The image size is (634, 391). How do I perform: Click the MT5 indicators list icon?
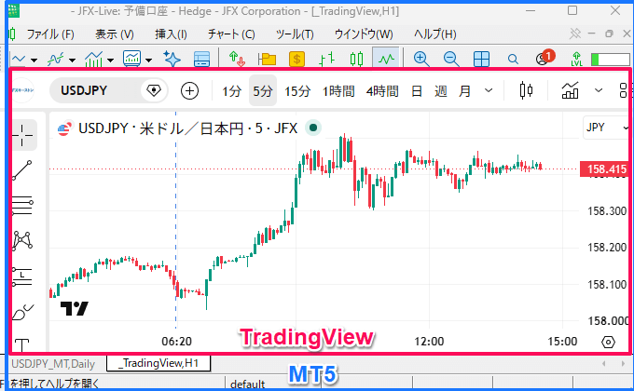[x=55, y=60]
